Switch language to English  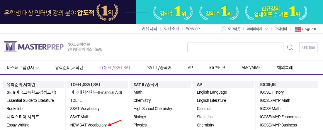(309, 29)
